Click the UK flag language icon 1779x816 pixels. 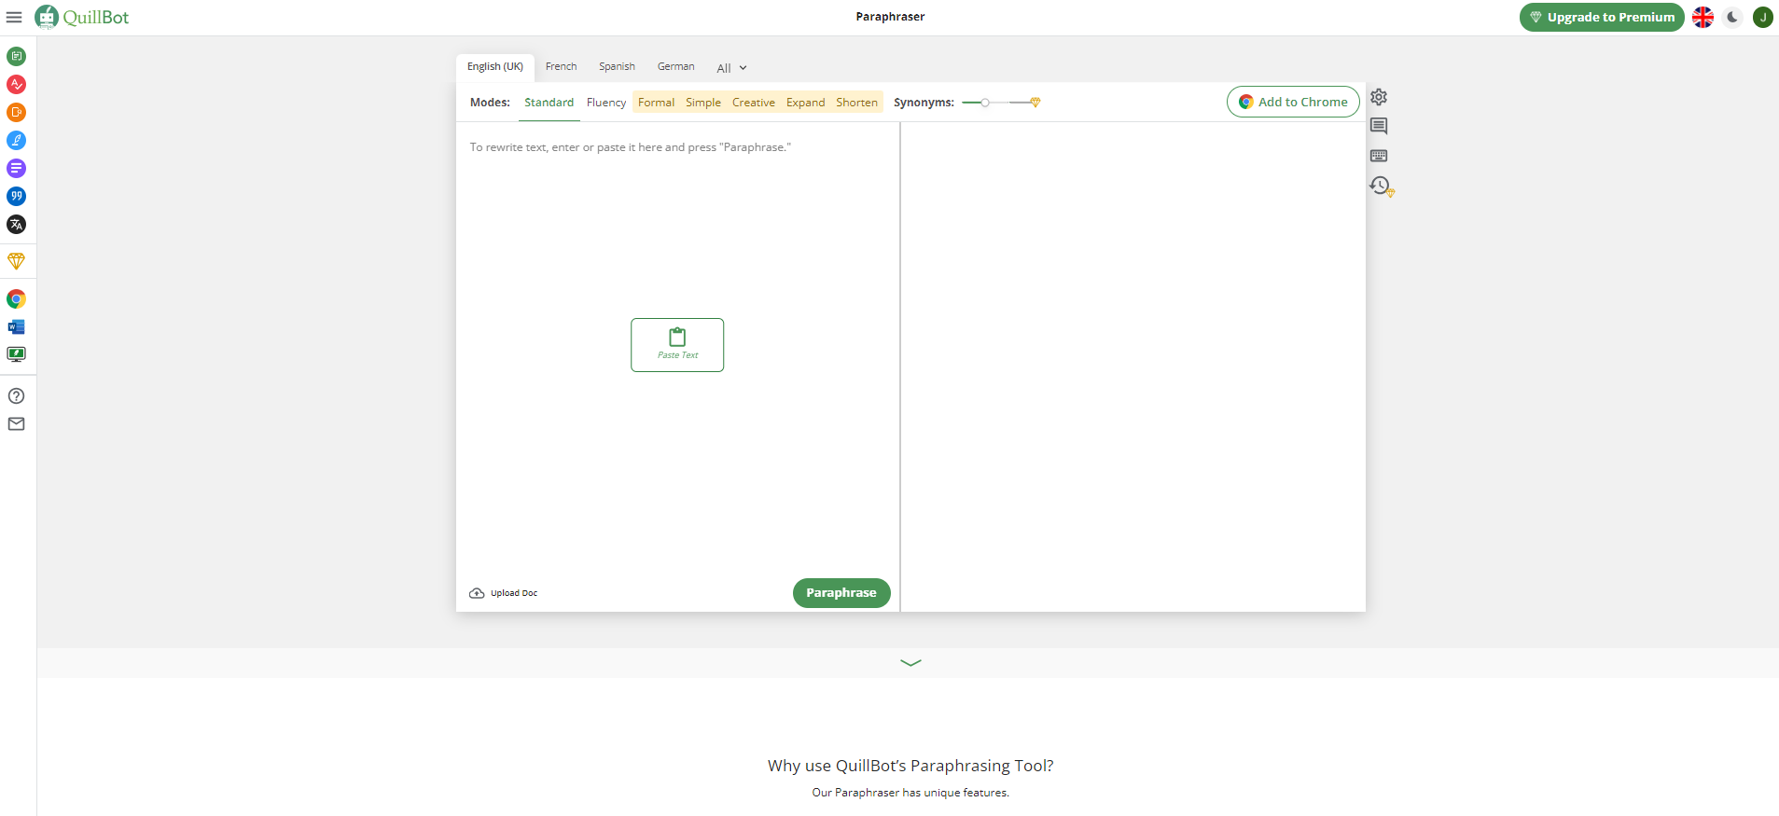click(1703, 18)
